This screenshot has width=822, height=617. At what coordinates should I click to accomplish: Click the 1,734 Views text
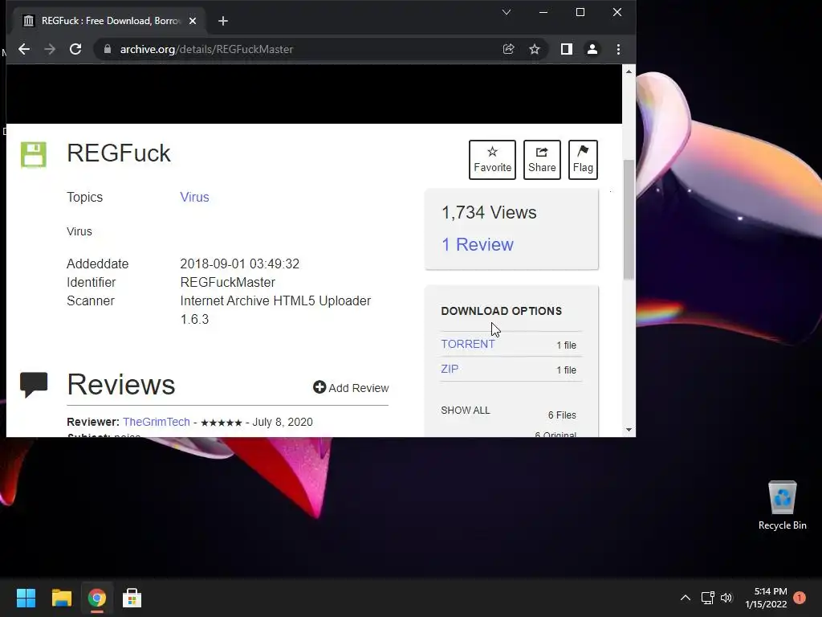point(489,212)
